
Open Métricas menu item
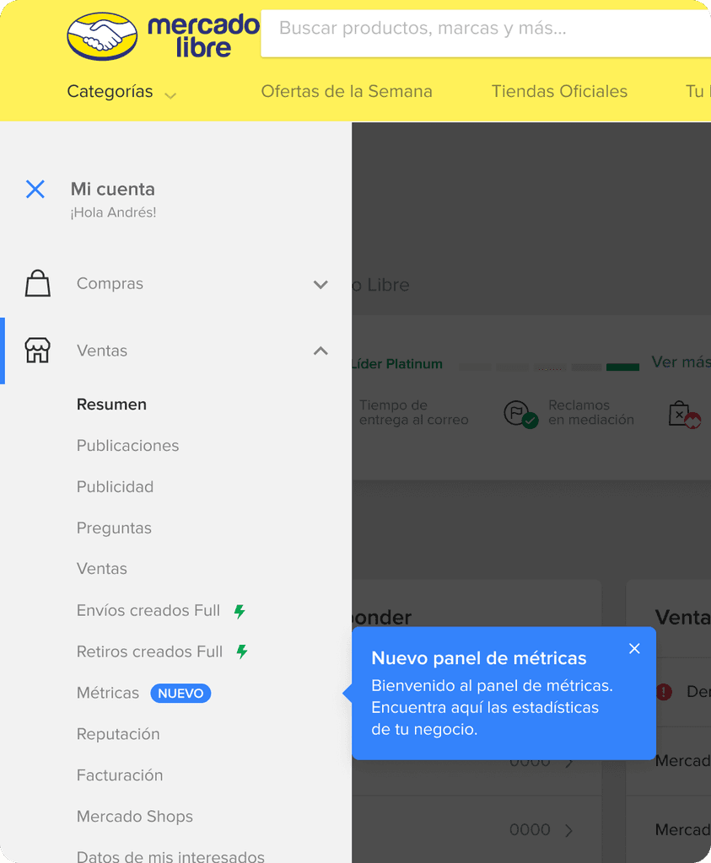[x=108, y=693]
